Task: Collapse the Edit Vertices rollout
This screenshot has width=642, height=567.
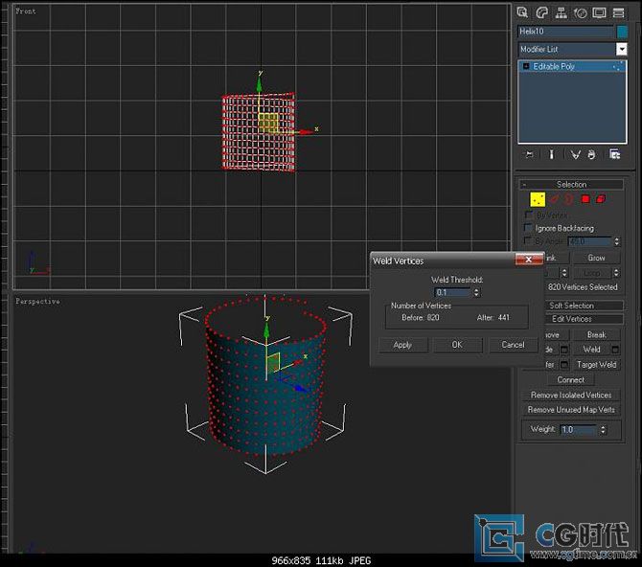Action: (572, 319)
